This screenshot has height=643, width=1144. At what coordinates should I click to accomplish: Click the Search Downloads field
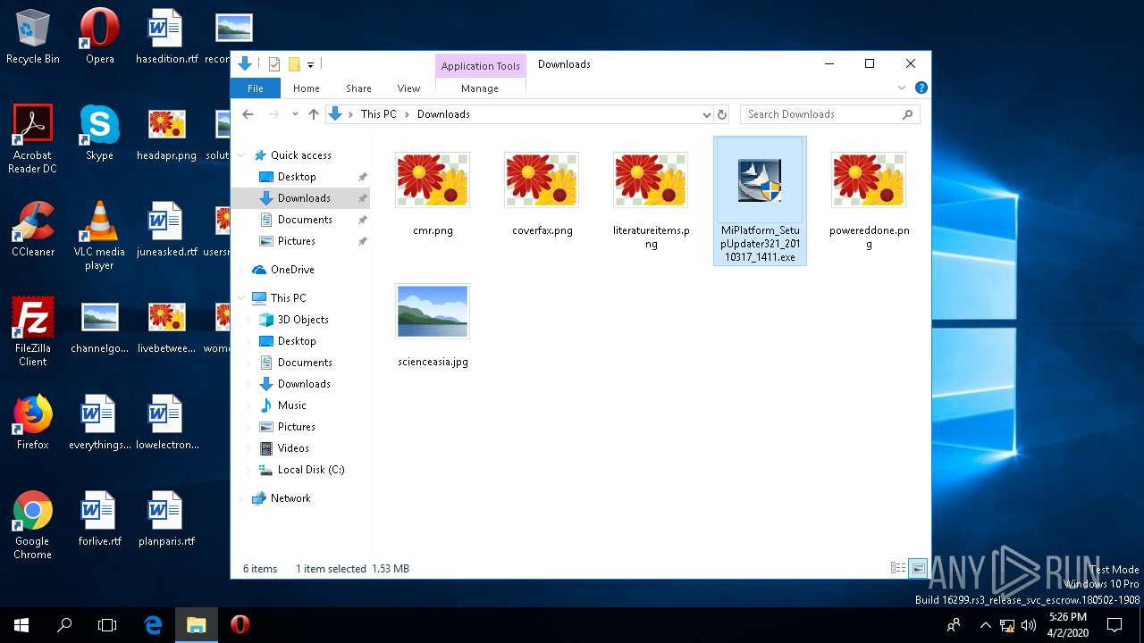[x=829, y=114]
